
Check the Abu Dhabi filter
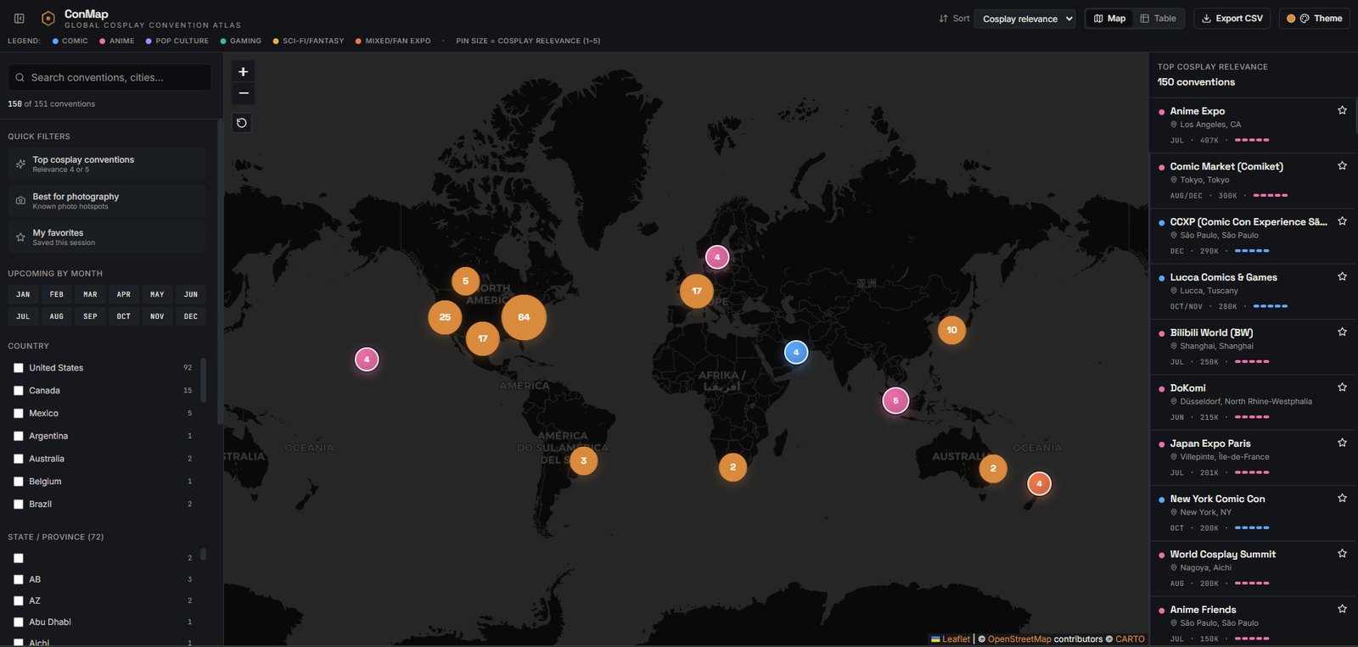click(19, 622)
